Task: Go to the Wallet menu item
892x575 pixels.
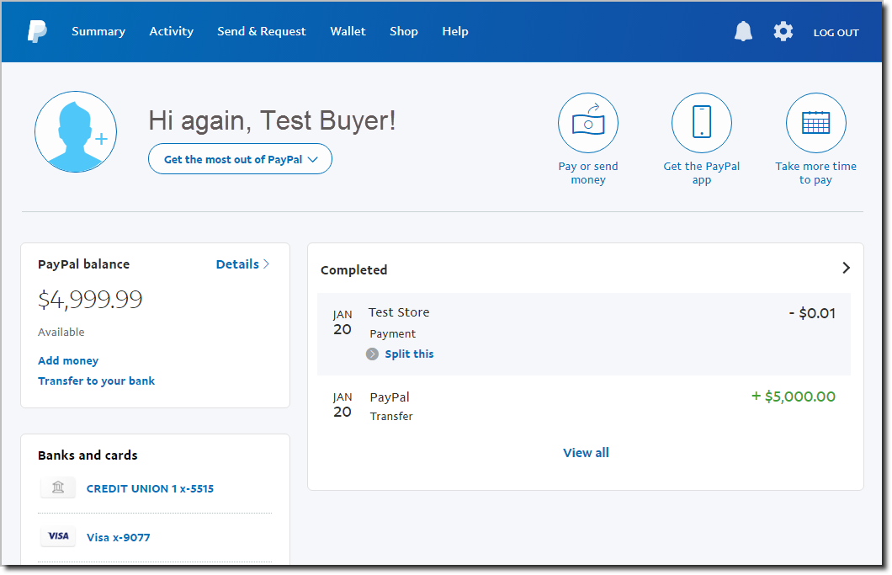Action: [x=348, y=31]
